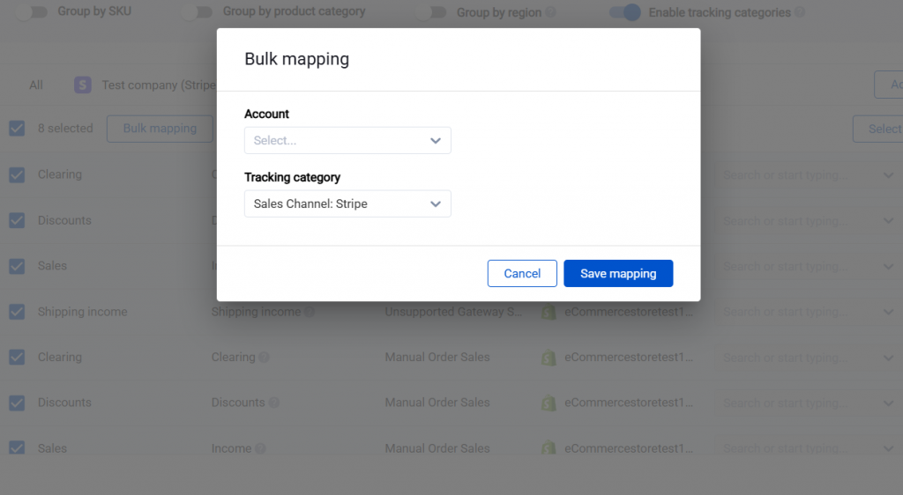Open search dropdown in first Clearing row
The image size is (903, 495).
(x=809, y=174)
